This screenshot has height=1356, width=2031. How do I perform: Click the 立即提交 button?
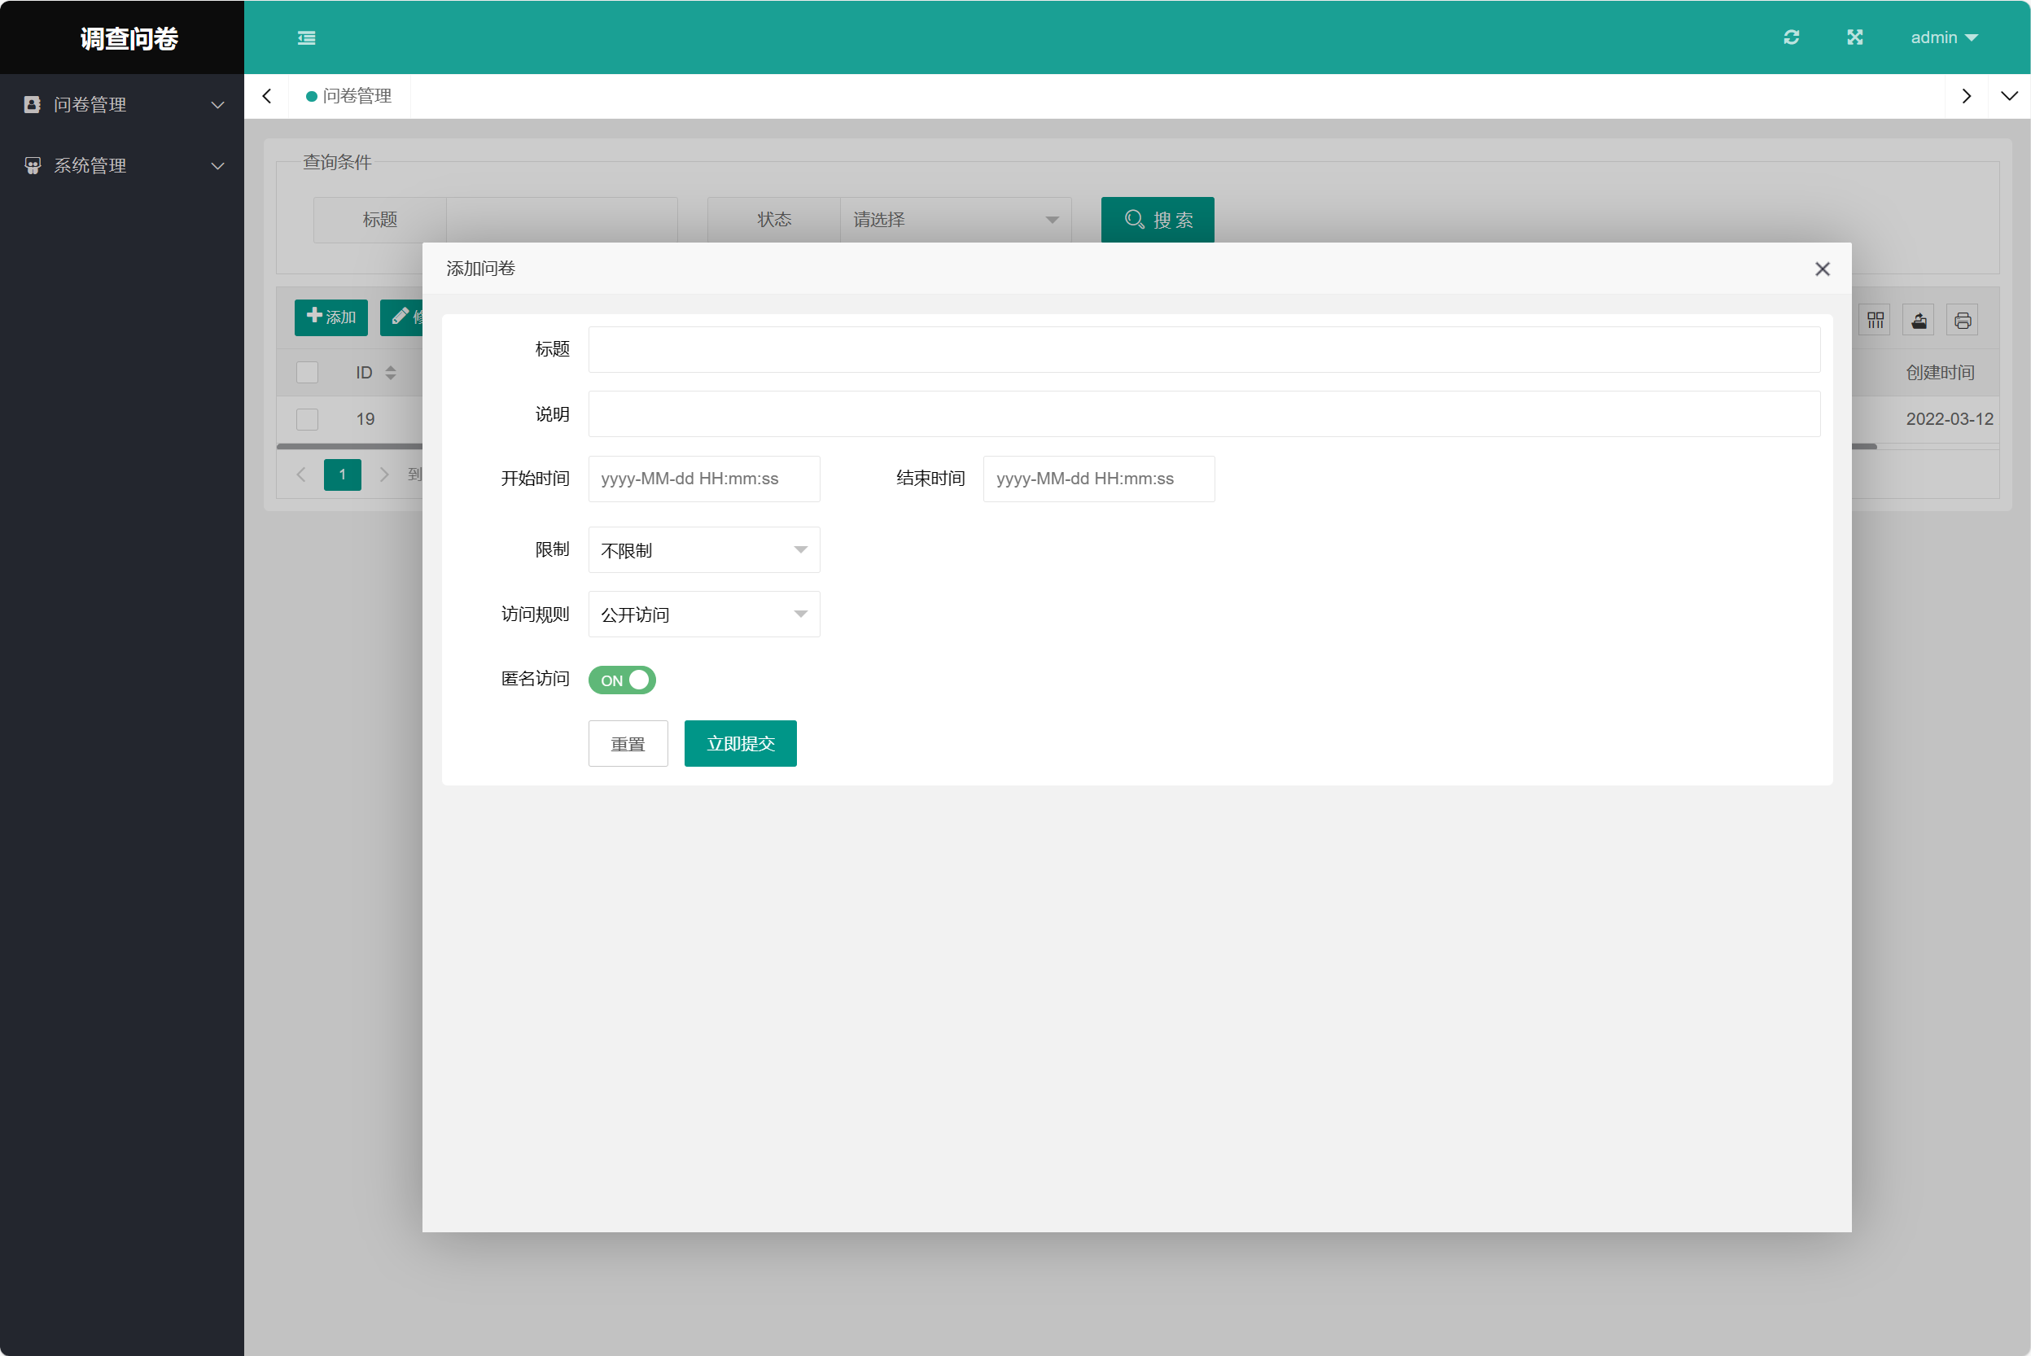(x=740, y=744)
